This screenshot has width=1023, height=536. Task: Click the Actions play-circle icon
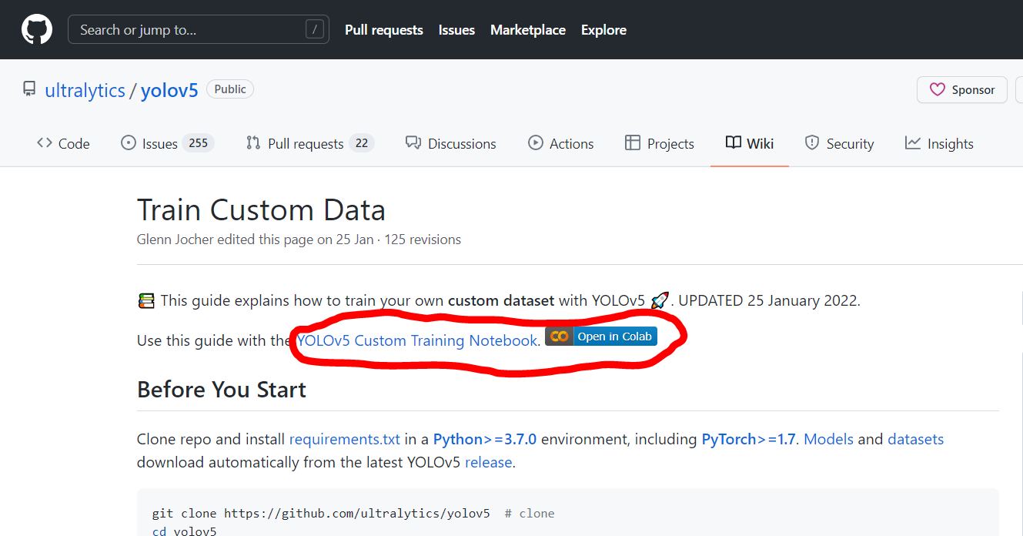point(534,143)
